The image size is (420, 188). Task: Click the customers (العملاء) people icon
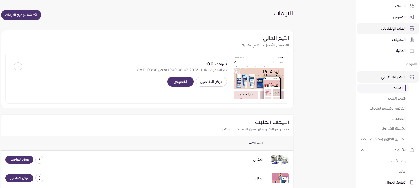pyautogui.click(x=412, y=6)
